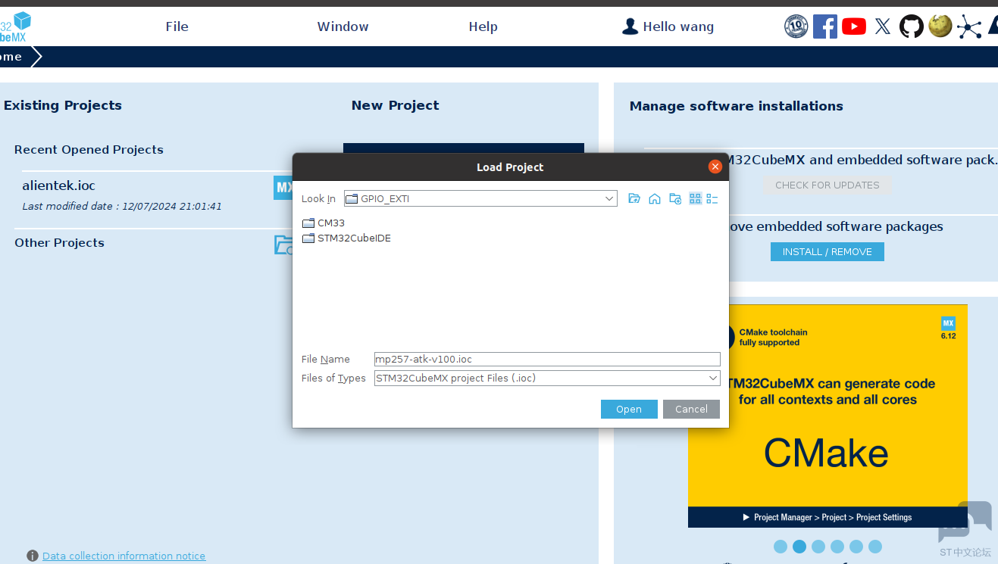Open the Data collection information notice link
The height and width of the screenshot is (564, 998).
click(124, 556)
